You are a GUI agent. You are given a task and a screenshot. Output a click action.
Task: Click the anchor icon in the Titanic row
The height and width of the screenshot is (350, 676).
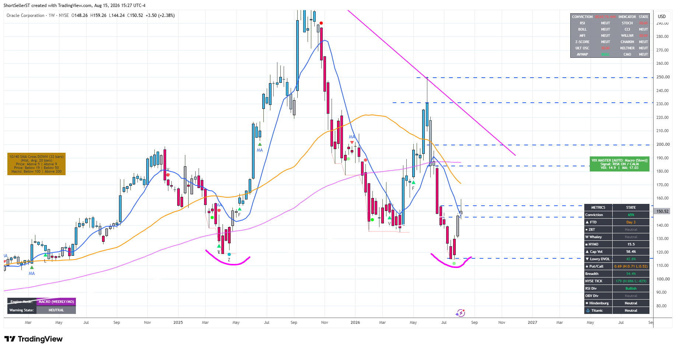[587, 311]
